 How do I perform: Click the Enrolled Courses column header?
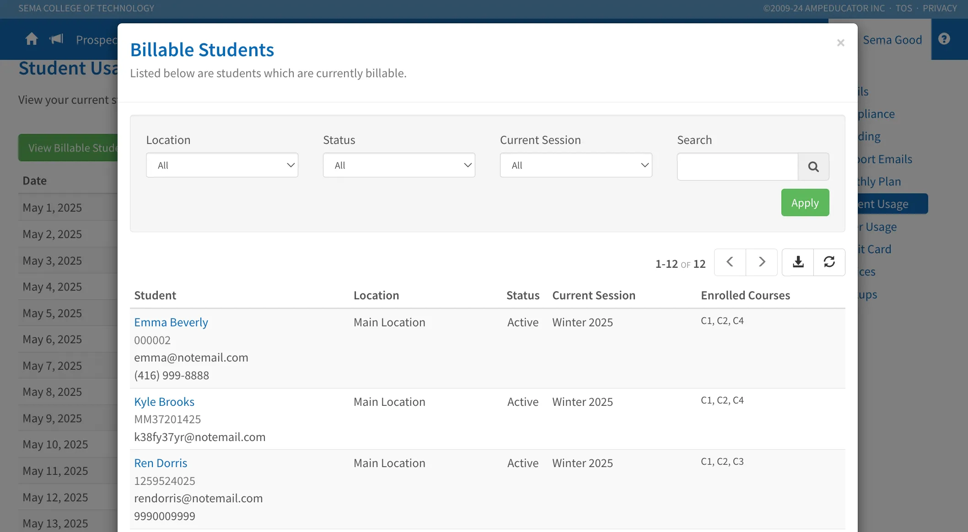(x=745, y=295)
